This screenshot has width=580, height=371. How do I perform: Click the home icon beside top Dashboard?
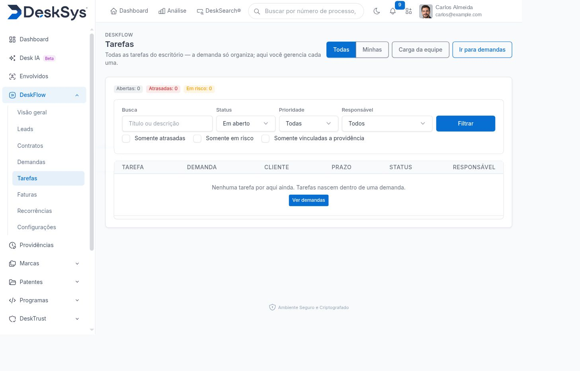click(113, 11)
